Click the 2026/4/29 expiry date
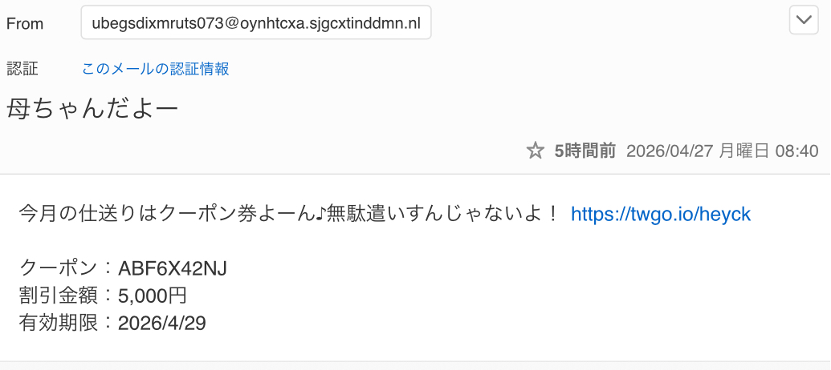This screenshot has width=831, height=370. (x=163, y=323)
